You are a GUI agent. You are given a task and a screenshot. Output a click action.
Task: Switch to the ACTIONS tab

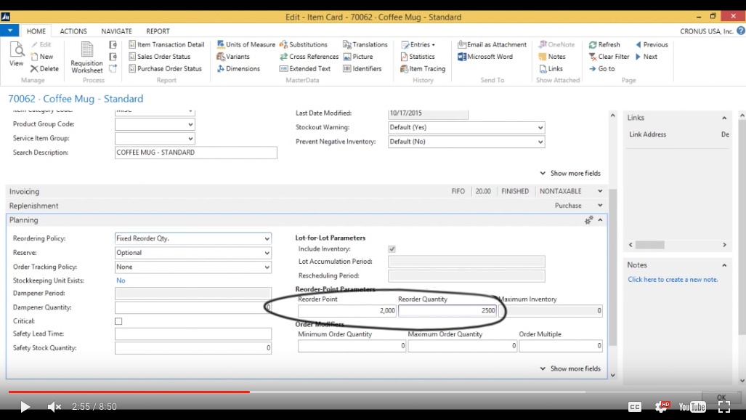coord(73,31)
